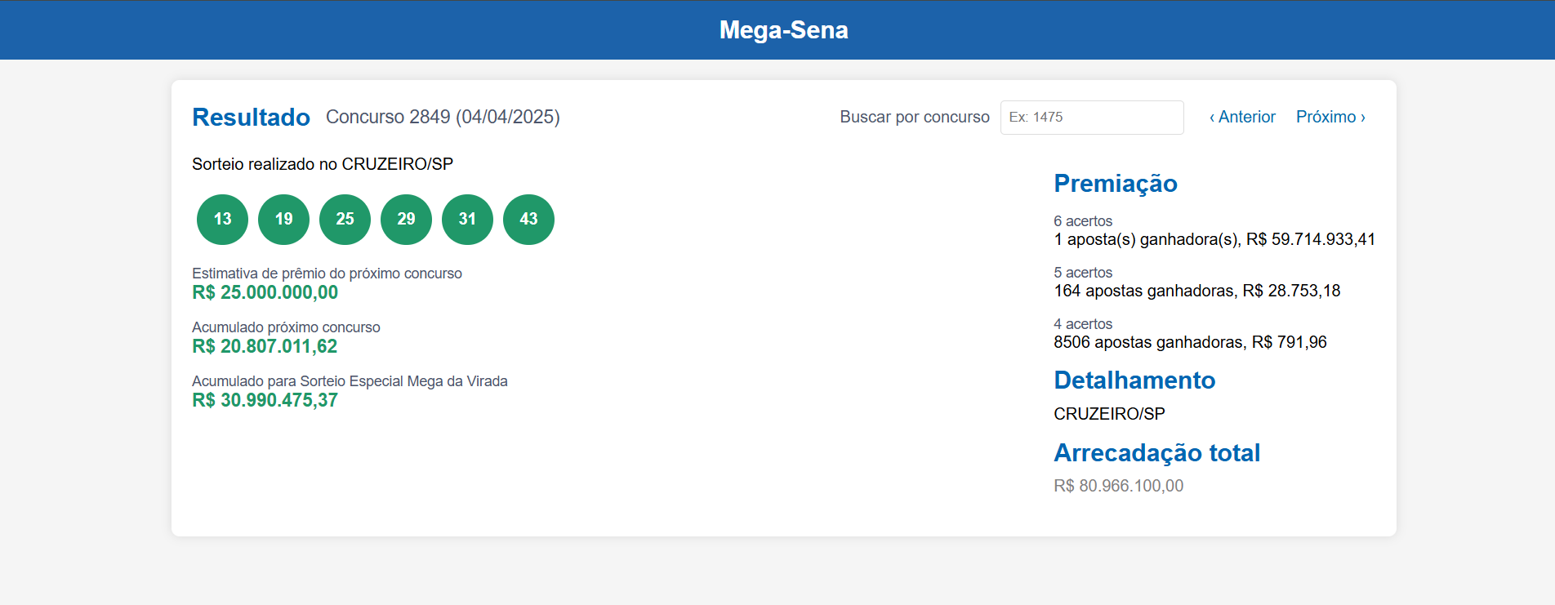Click the Premiação heading

click(1116, 184)
